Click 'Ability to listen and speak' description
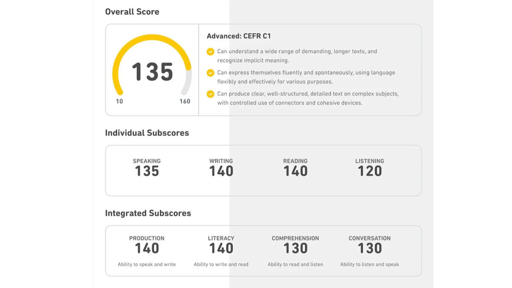Screen dimensions: 512x288 pos(370,264)
